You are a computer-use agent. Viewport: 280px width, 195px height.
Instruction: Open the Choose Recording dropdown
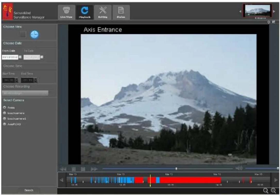coord(25,93)
